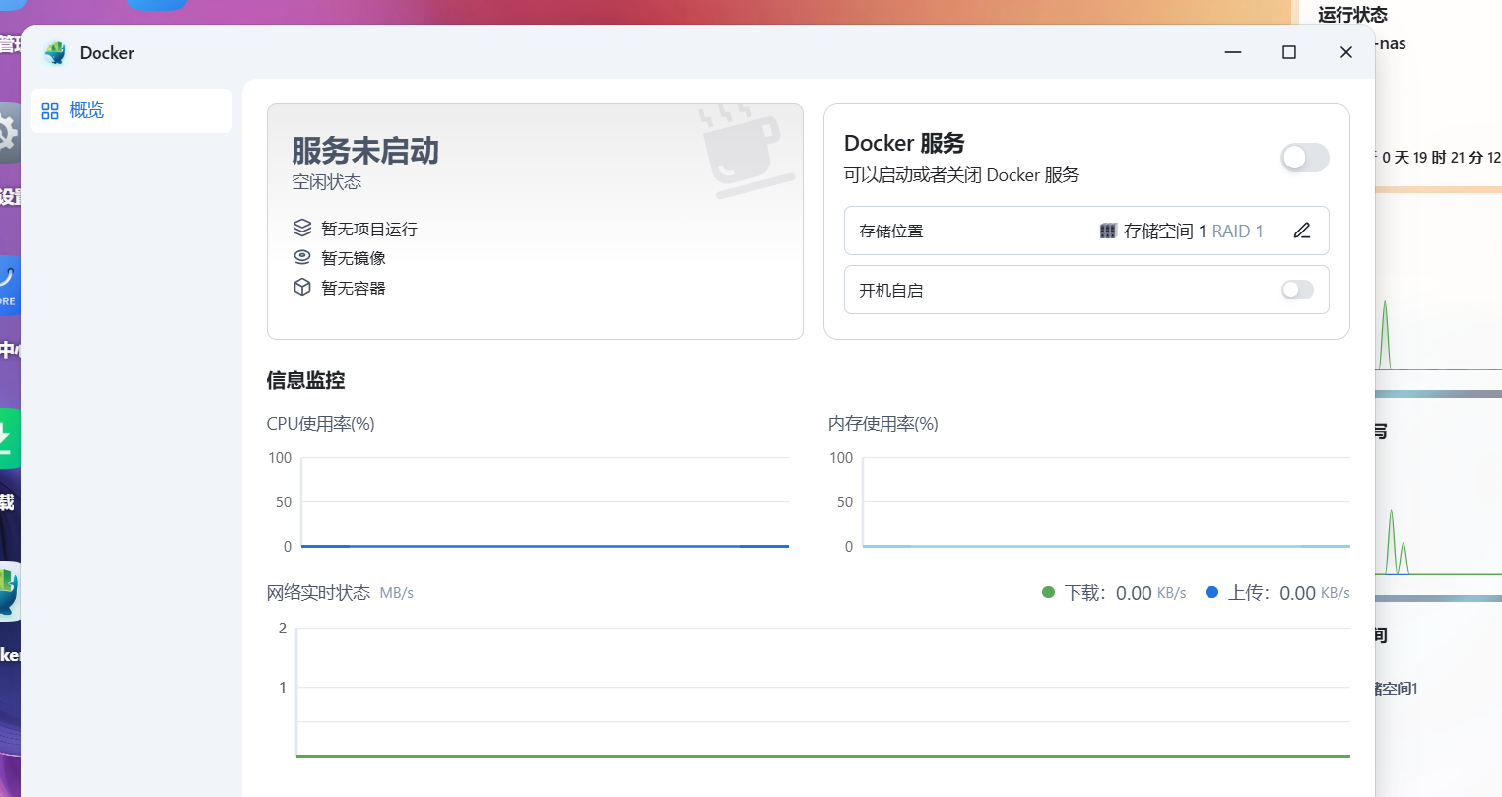Open the settings gear desktop icon behind Docker
The height and width of the screenshot is (797, 1502).
click(x=9, y=133)
